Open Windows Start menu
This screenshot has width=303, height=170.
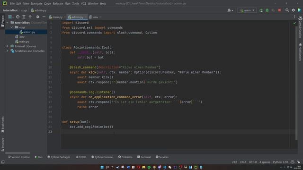click(102, 167)
